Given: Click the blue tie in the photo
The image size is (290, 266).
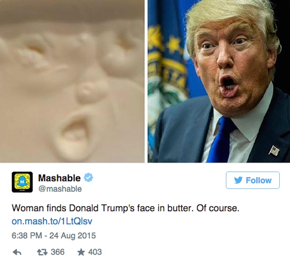Looking at the screenshot, I should (x=221, y=140).
